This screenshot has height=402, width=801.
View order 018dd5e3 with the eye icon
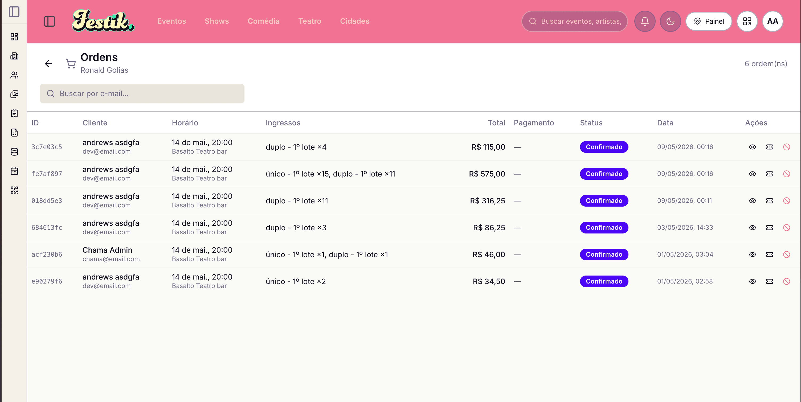coord(752,201)
